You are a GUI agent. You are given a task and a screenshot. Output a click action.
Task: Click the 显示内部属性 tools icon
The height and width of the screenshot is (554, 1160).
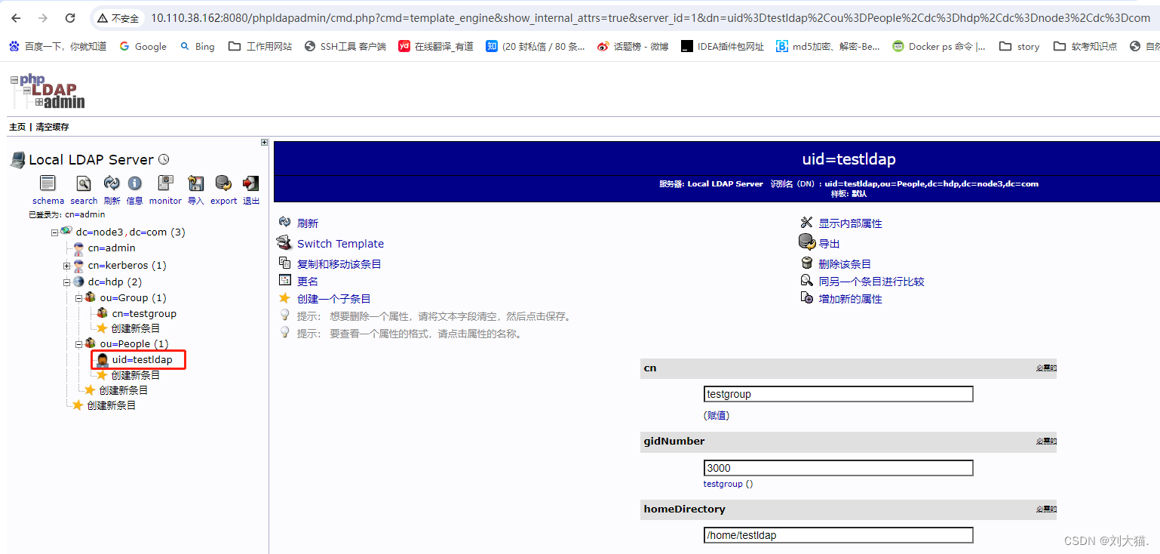806,223
